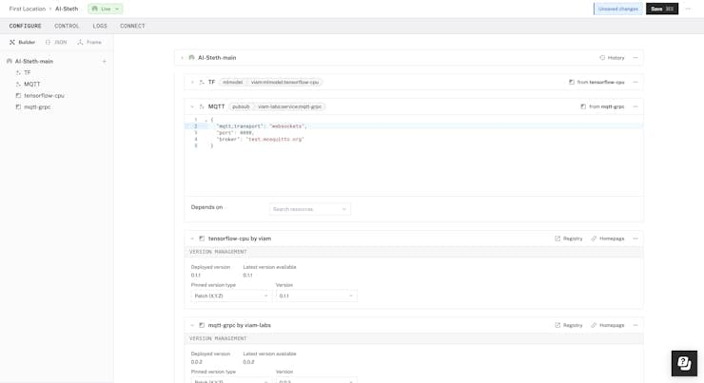Expand the TF service card
The image size is (704, 383).
pyautogui.click(x=192, y=83)
